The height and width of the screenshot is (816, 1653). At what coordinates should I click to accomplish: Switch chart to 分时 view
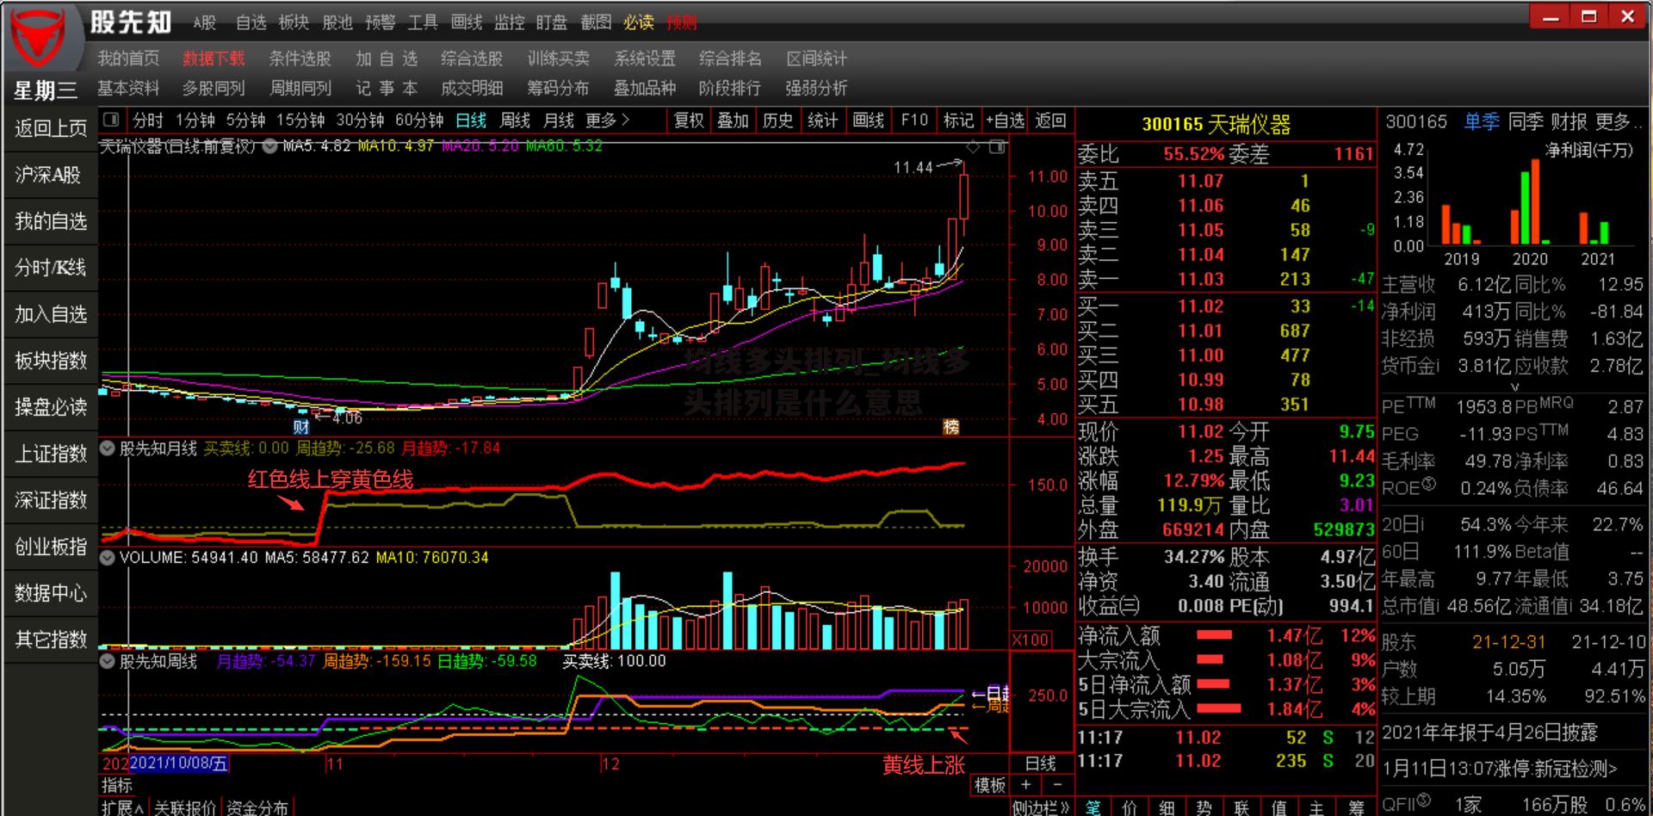pos(147,121)
